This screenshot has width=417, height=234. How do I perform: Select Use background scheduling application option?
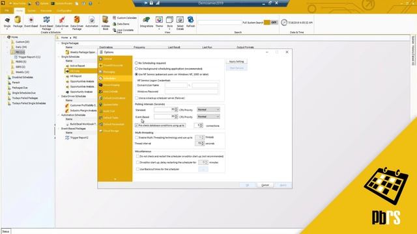tap(136, 68)
